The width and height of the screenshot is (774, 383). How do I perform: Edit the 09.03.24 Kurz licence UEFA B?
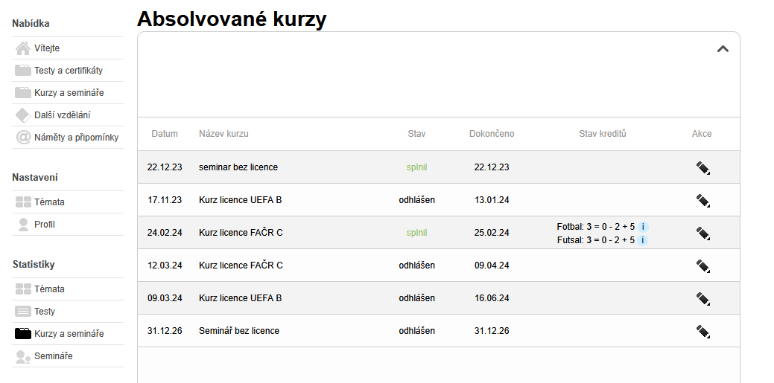coord(702,298)
